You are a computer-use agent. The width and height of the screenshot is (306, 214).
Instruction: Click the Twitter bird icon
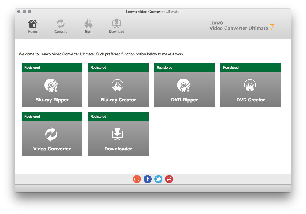pyautogui.click(x=158, y=179)
